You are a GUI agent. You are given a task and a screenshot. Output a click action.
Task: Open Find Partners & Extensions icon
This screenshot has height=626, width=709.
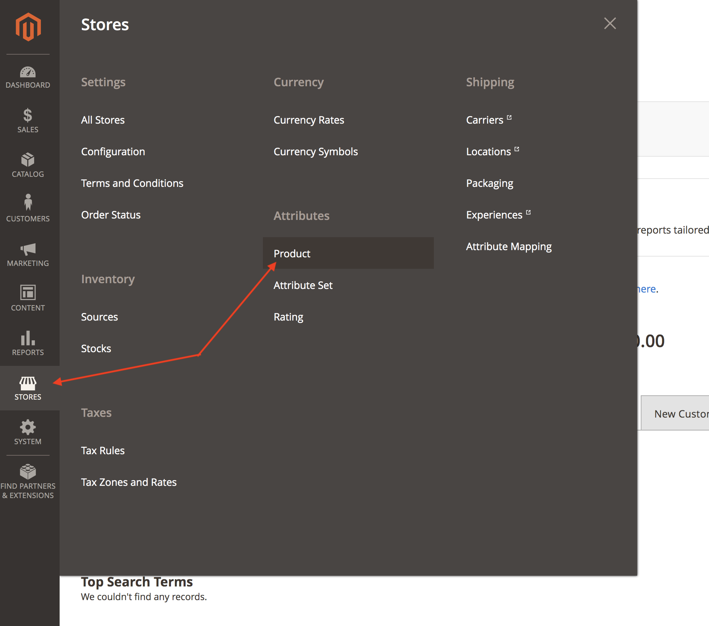coord(28,472)
